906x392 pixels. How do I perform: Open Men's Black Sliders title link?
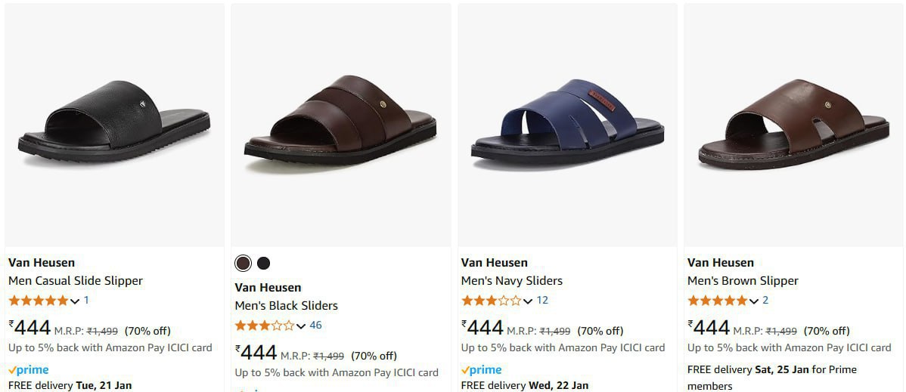(x=286, y=306)
